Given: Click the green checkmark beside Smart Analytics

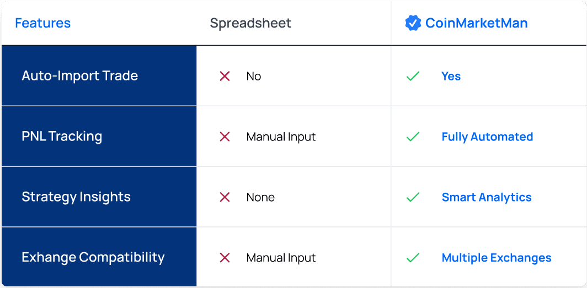Looking at the screenshot, I should (413, 197).
